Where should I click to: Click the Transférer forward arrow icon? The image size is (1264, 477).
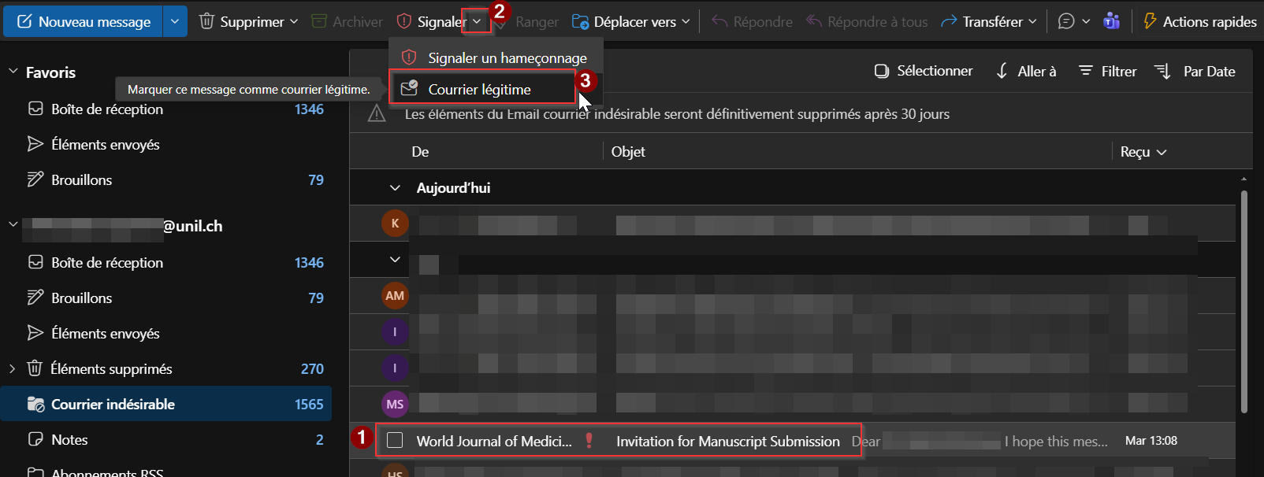(949, 21)
